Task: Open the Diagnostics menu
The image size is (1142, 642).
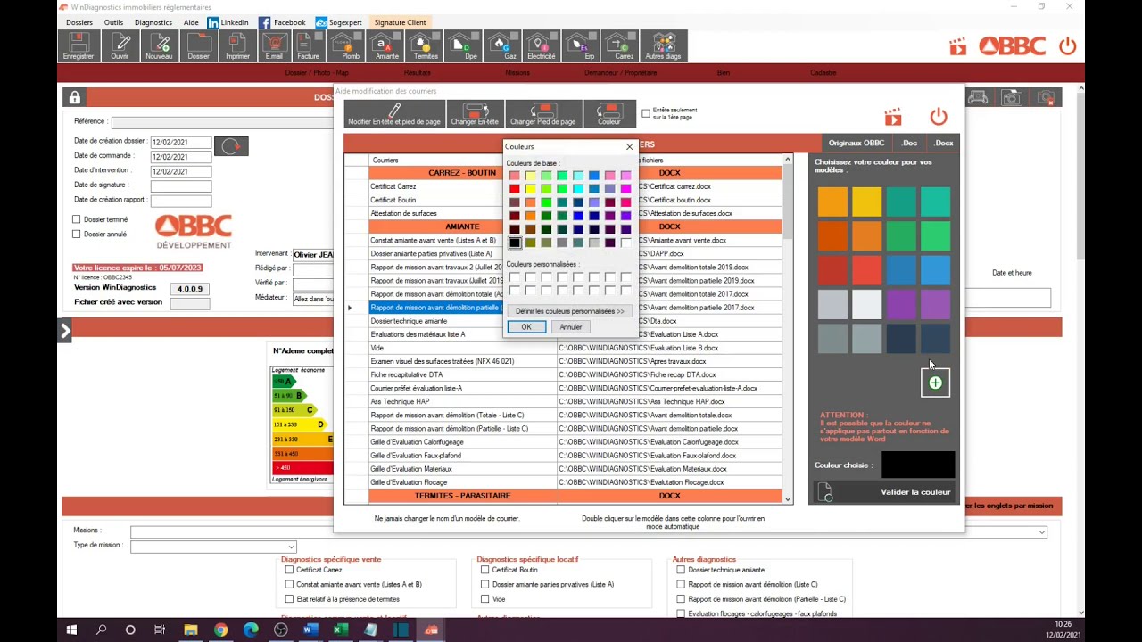Action: click(x=153, y=22)
